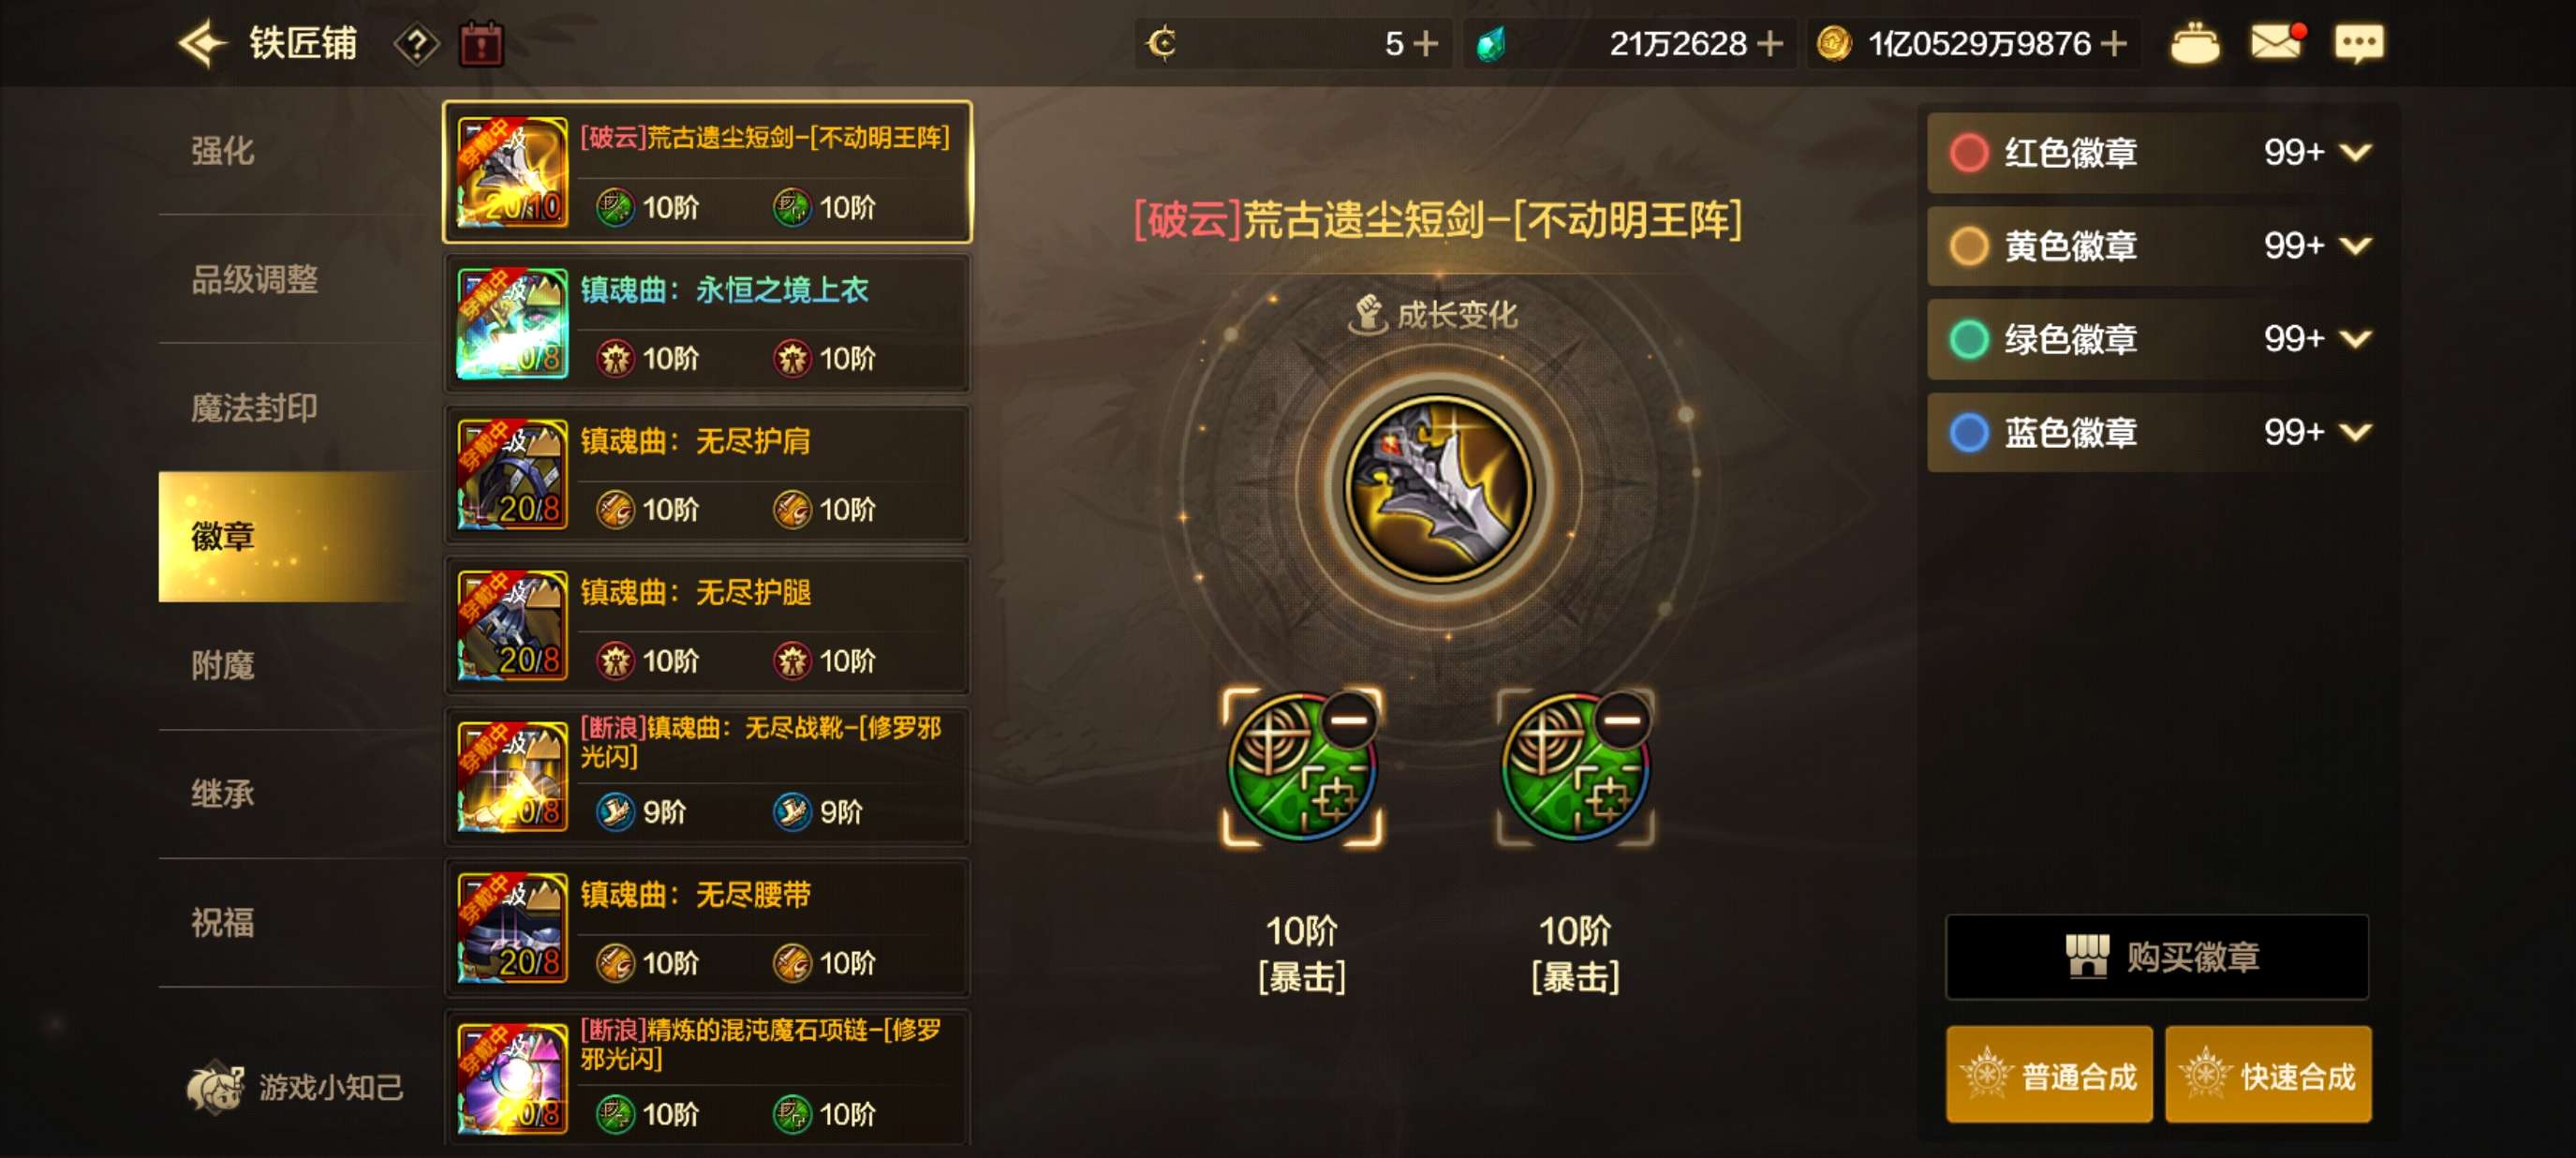Open the gold pouch bag icon

pos(2194,44)
